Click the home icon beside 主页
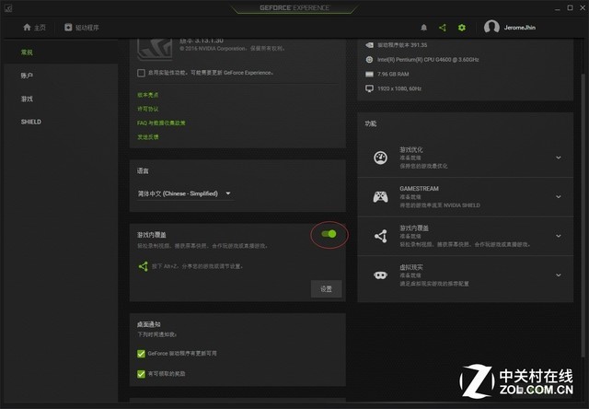 (x=27, y=27)
